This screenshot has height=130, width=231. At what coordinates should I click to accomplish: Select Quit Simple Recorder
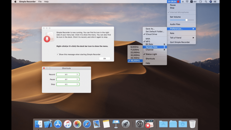[x=181, y=42]
